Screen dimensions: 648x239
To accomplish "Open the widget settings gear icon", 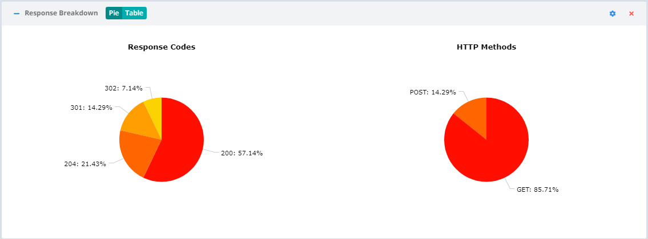I will (x=613, y=14).
